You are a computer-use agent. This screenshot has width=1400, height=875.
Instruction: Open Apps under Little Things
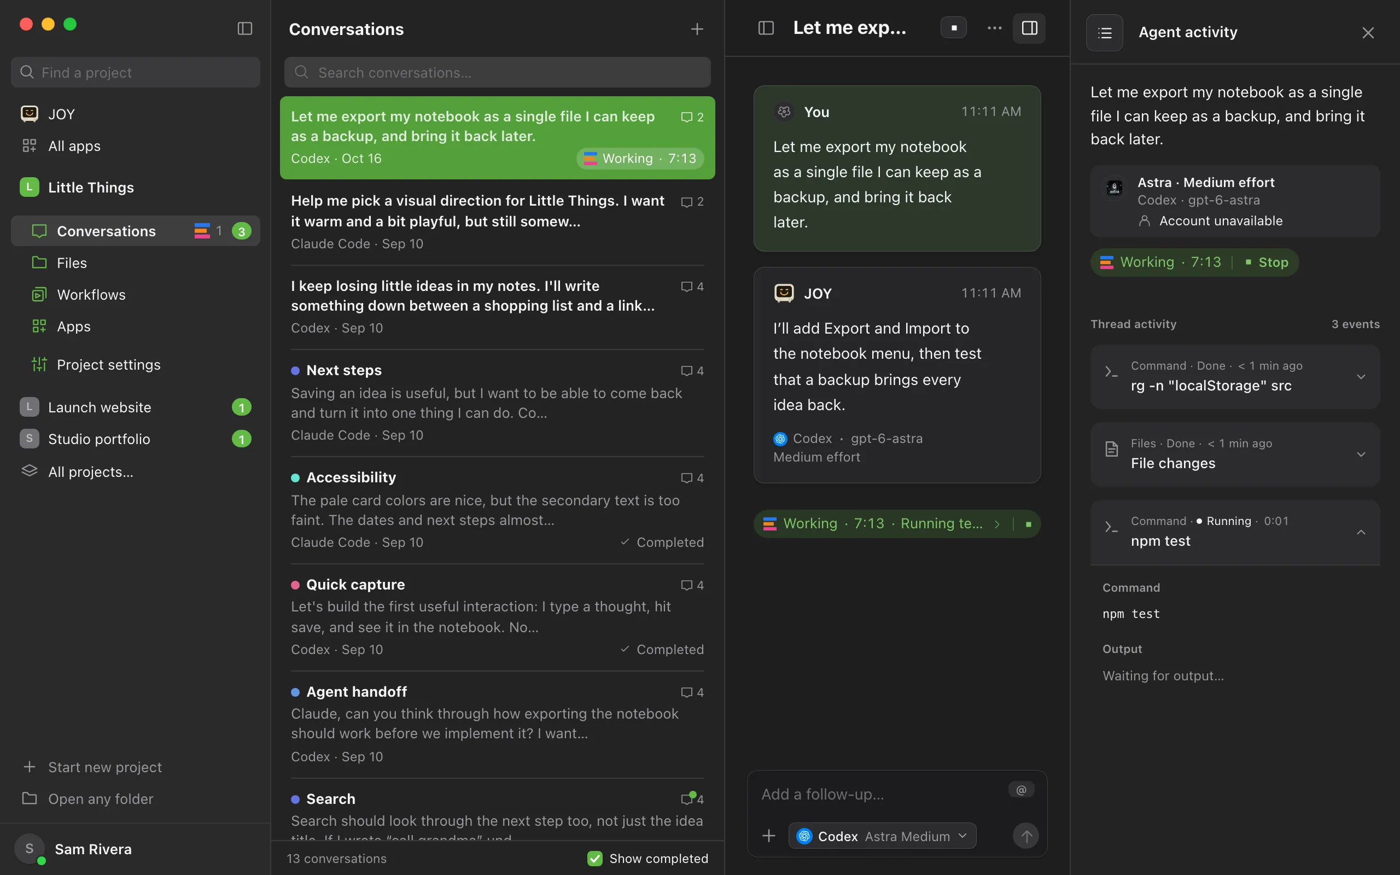[136, 326]
